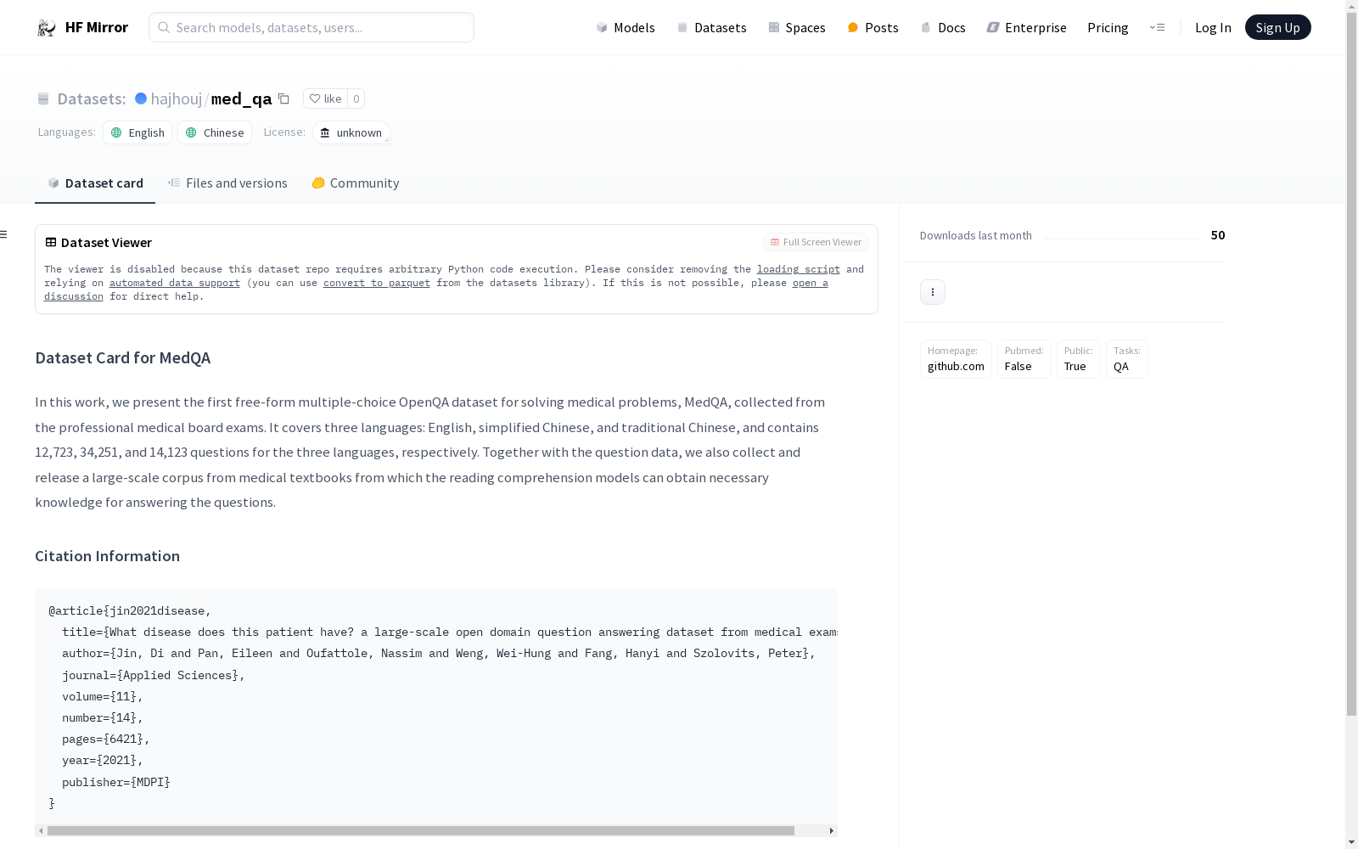The width and height of the screenshot is (1358, 849).
Task: Click the citation scrollbar left arrow
Action: [41, 830]
